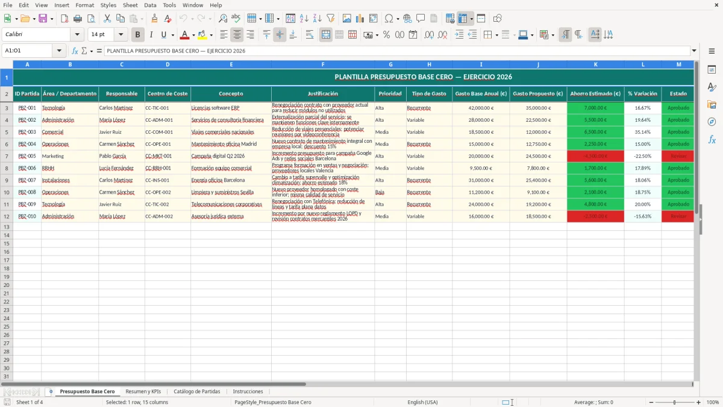Viewport: 723px width, 407px height.
Task: Click the Copy icon
Action: coord(120,19)
